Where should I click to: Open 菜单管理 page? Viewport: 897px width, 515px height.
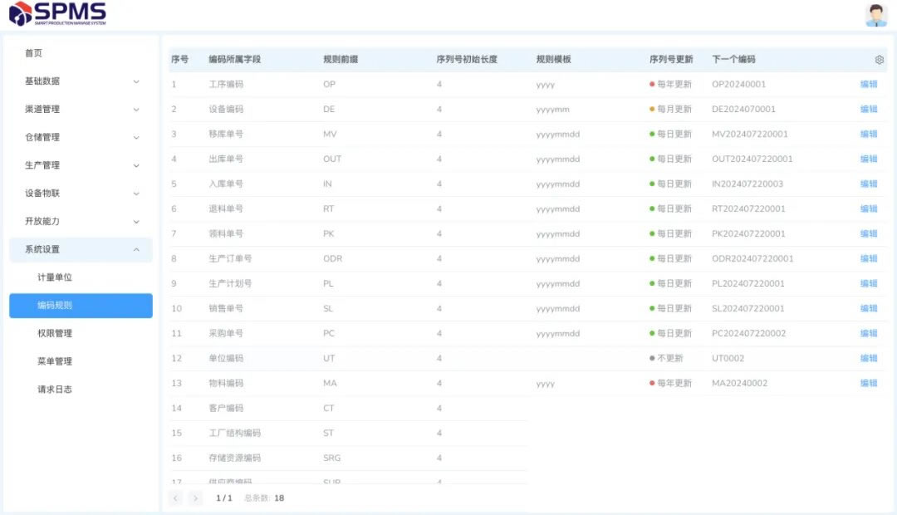(55, 361)
